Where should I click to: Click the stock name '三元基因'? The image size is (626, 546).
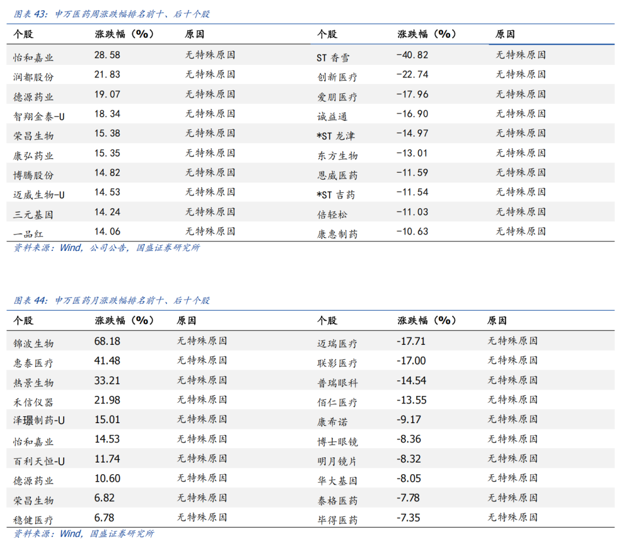[33, 214]
